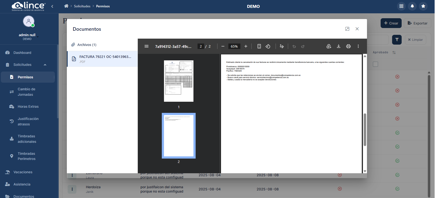Click the Limpiar button

click(x=415, y=40)
